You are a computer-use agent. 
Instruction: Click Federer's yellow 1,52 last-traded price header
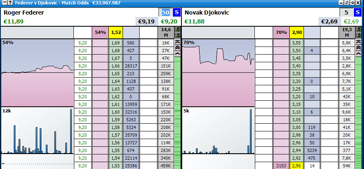click(116, 33)
